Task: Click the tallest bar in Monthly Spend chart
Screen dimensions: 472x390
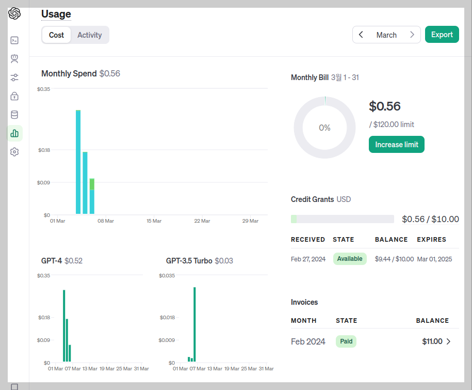Action: point(78,162)
